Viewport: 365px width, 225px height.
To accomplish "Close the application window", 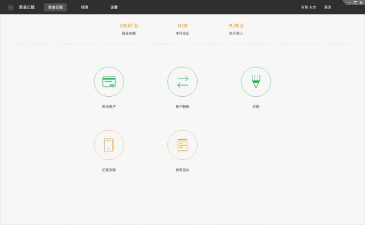I will [x=361, y=2].
